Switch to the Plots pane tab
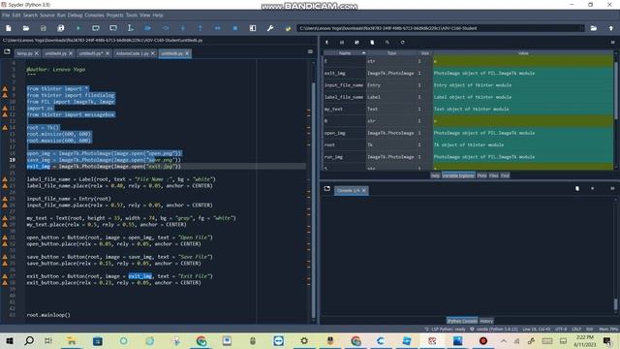The image size is (620, 349). 481,175
